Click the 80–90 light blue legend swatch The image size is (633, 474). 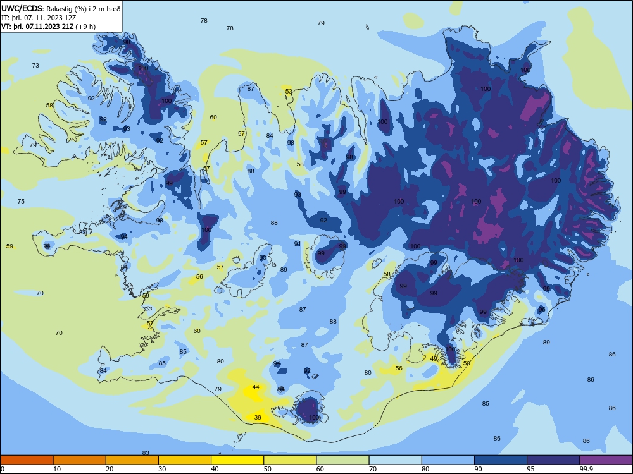[x=448, y=460]
